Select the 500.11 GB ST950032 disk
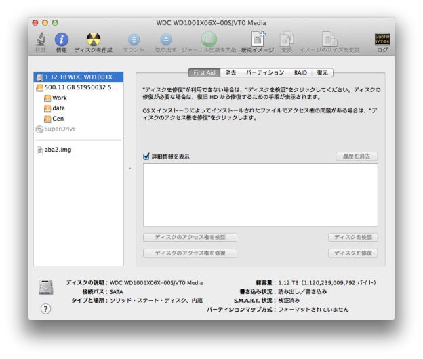The height and width of the screenshot is (359, 423). tap(79, 87)
